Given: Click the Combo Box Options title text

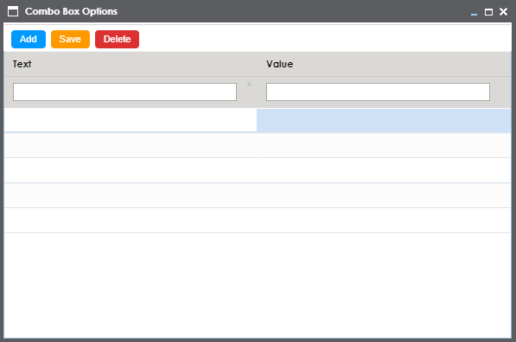Looking at the screenshot, I should point(71,11).
